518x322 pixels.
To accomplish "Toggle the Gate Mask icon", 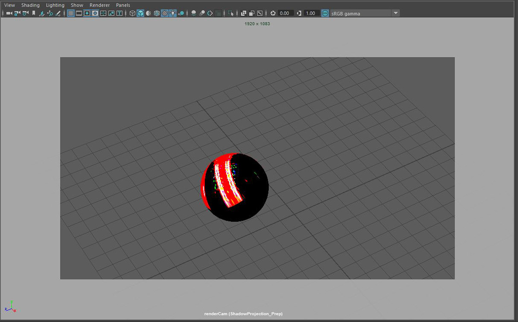I will coord(95,13).
